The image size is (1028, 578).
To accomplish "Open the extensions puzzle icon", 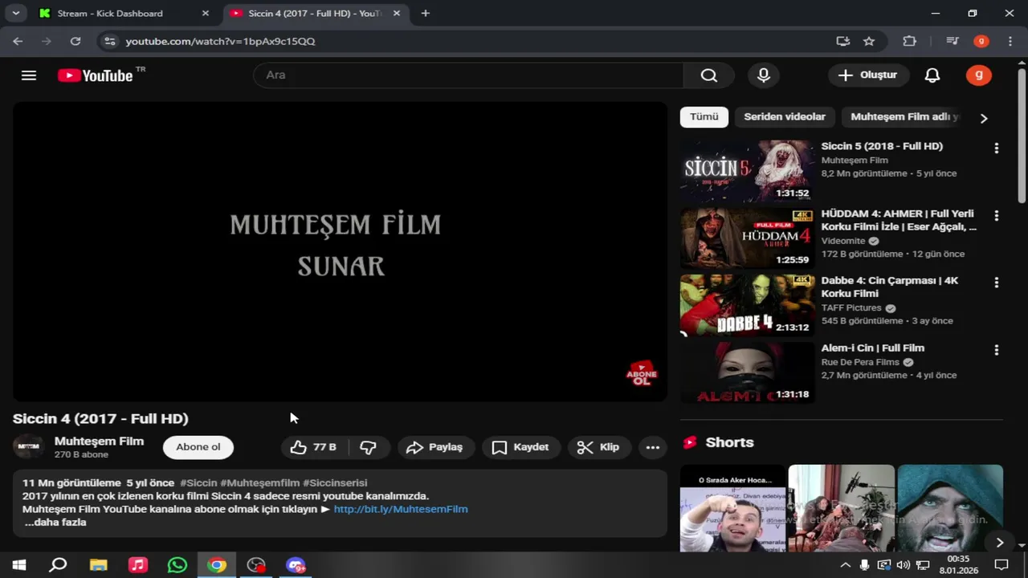I will (910, 41).
